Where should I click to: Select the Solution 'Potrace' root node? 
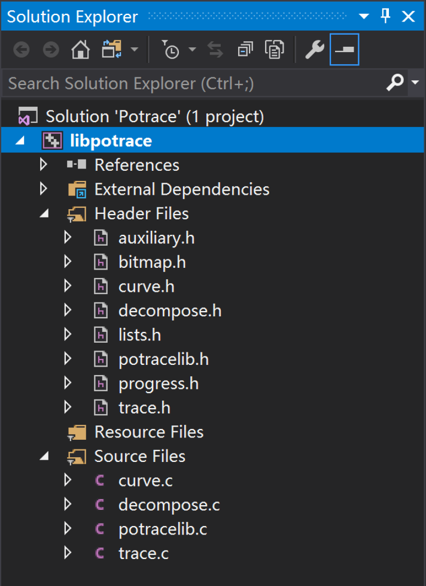point(154,116)
